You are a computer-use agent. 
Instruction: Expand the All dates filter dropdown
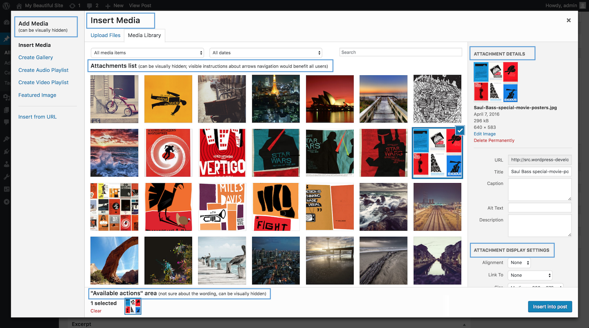[x=266, y=53]
